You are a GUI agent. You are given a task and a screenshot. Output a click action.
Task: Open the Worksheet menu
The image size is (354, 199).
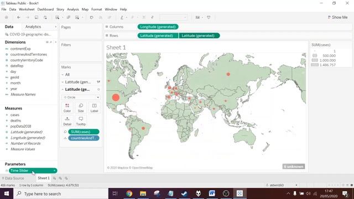pyautogui.click(x=27, y=9)
